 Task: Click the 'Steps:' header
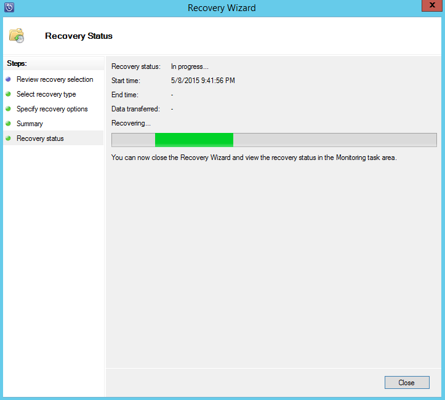click(x=17, y=63)
